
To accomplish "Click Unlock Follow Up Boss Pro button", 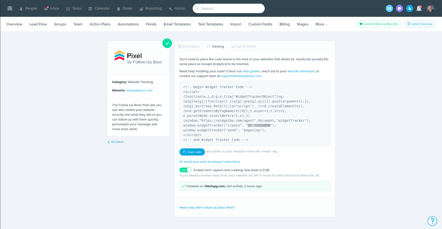I will 379,24.
